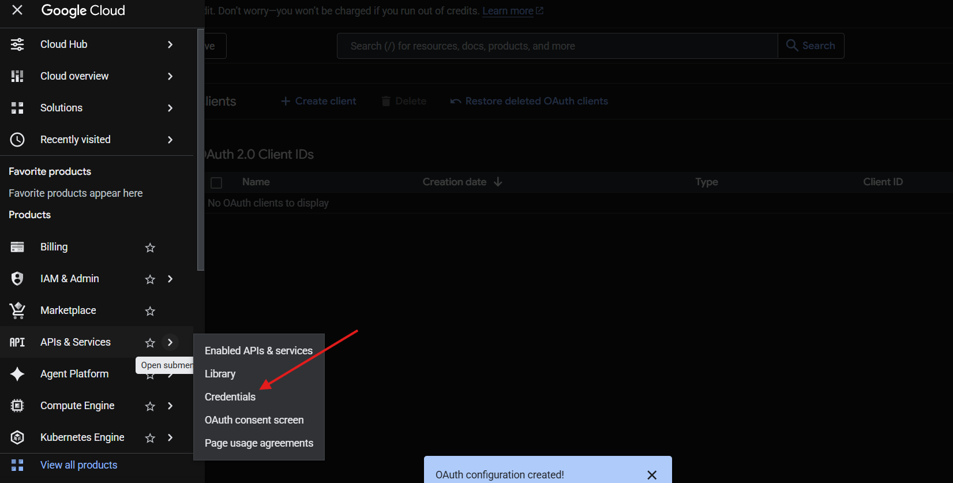The width and height of the screenshot is (953, 483).
Task: Click the Billing menu label
Action: coord(54,247)
